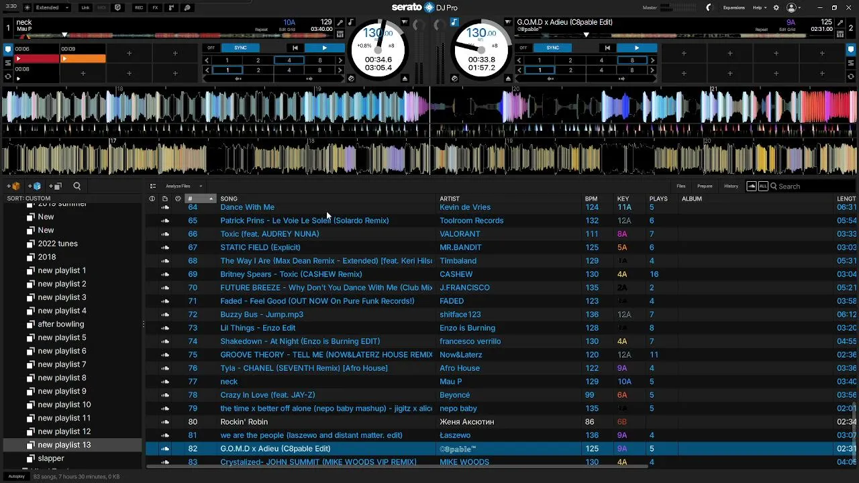Turn deck 2 sync OFF
The width and height of the screenshot is (859, 483).
(x=523, y=48)
